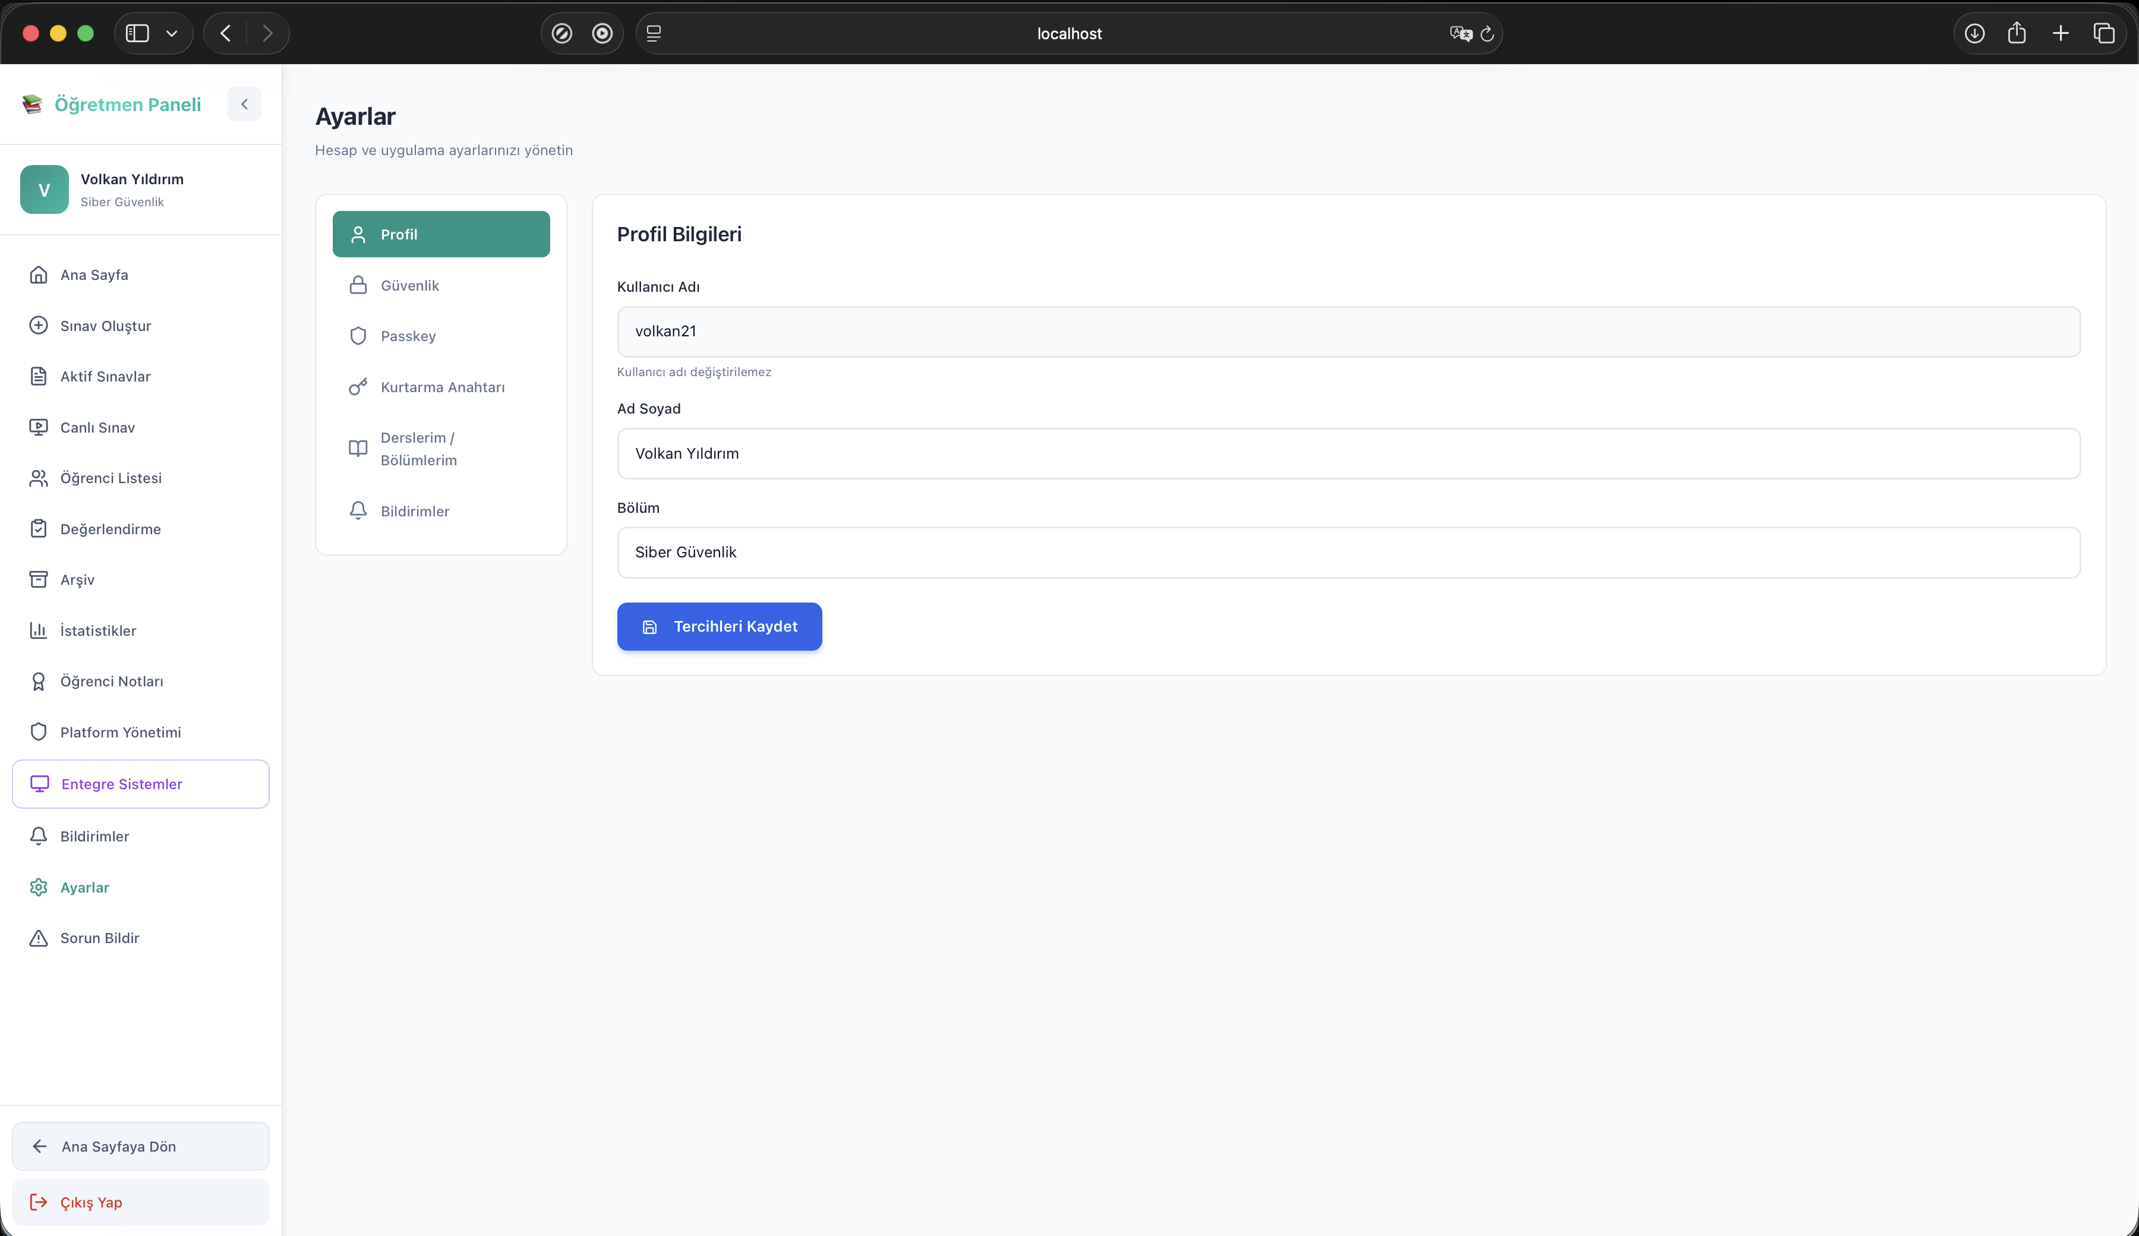Reload the page in the address bar
This screenshot has height=1236, width=2139.
coord(1486,34)
